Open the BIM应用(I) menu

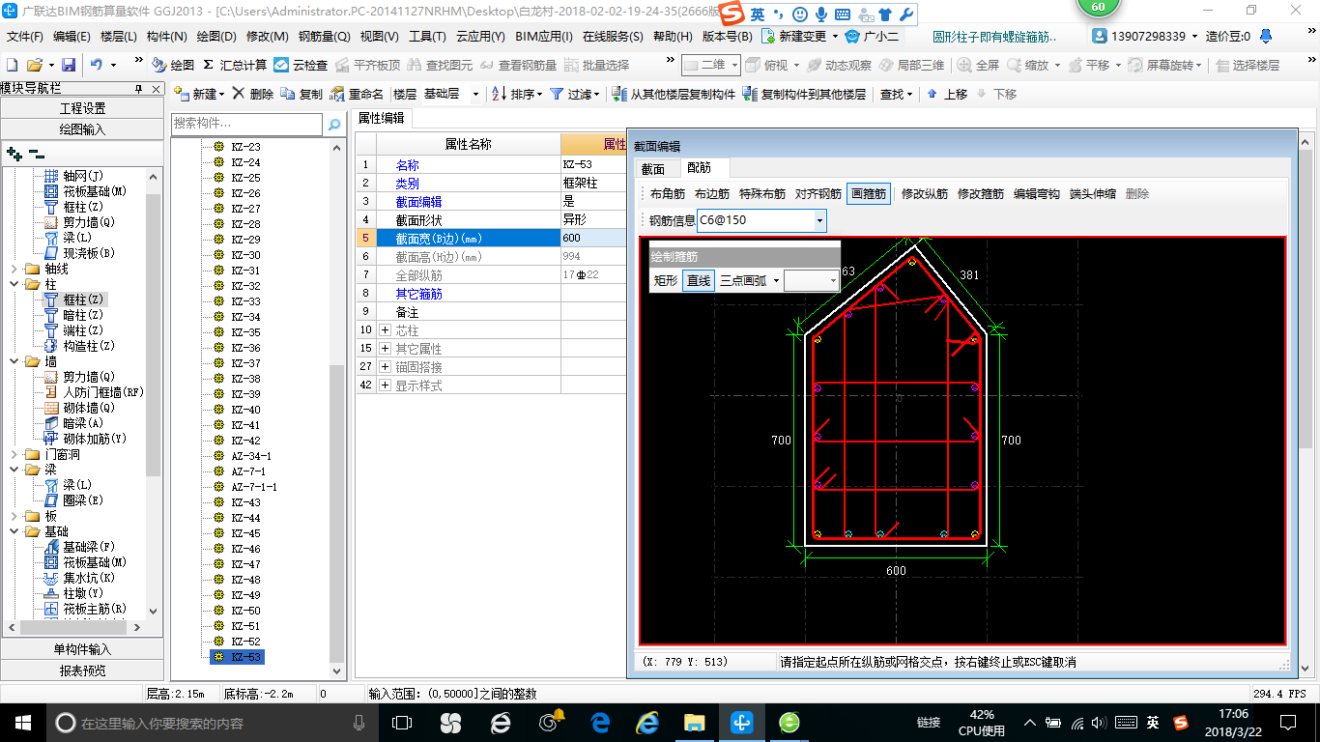click(x=544, y=37)
